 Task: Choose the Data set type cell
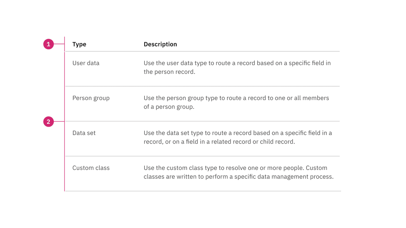(x=84, y=133)
